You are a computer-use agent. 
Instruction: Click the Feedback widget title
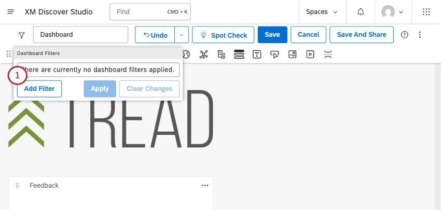pos(44,185)
